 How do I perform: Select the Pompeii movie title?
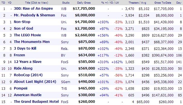coord(21,88)
